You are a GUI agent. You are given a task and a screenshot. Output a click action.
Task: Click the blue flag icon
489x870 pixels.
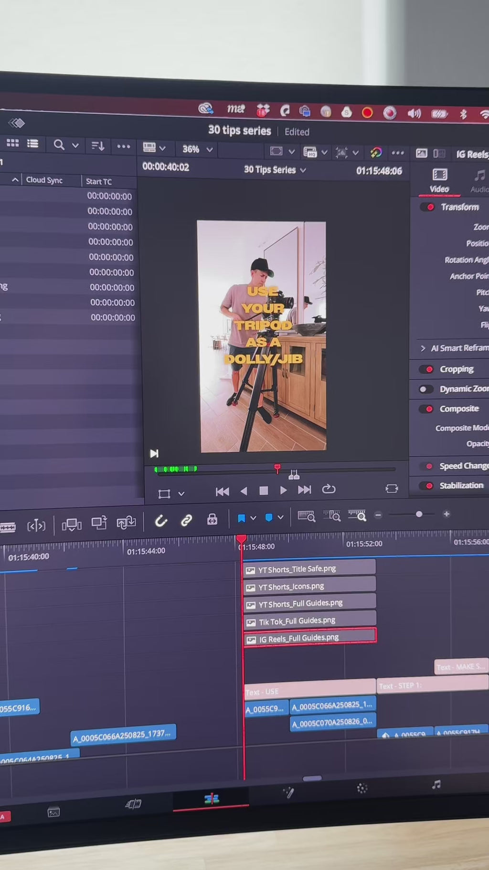[x=241, y=518]
